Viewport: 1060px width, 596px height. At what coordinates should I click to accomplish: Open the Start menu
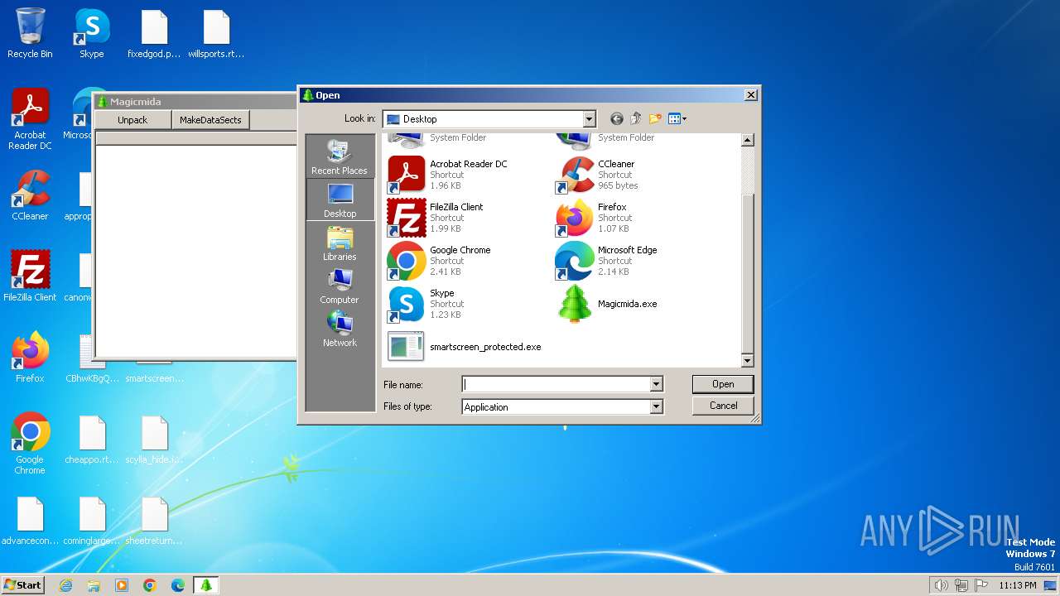click(22, 584)
